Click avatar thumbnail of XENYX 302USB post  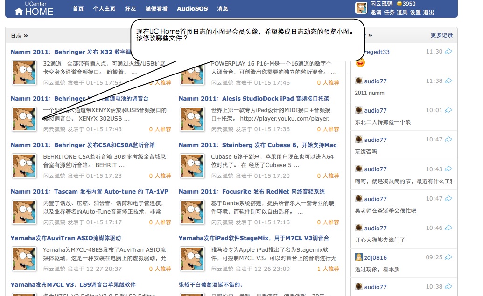click(x=24, y=119)
